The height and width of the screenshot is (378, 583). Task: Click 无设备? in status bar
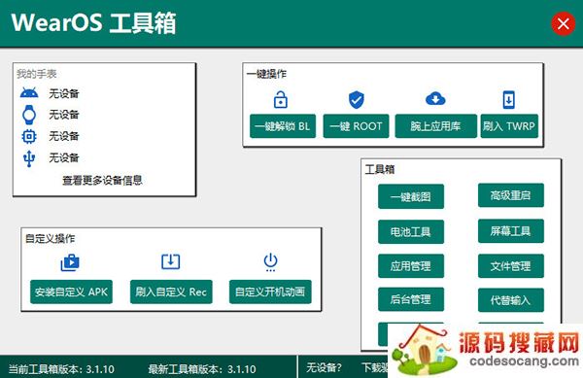click(325, 368)
